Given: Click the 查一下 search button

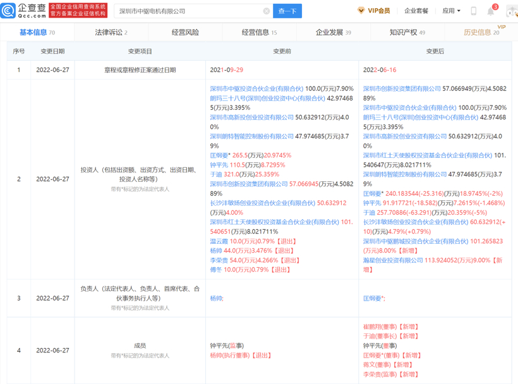Looking at the screenshot, I should (287, 11).
